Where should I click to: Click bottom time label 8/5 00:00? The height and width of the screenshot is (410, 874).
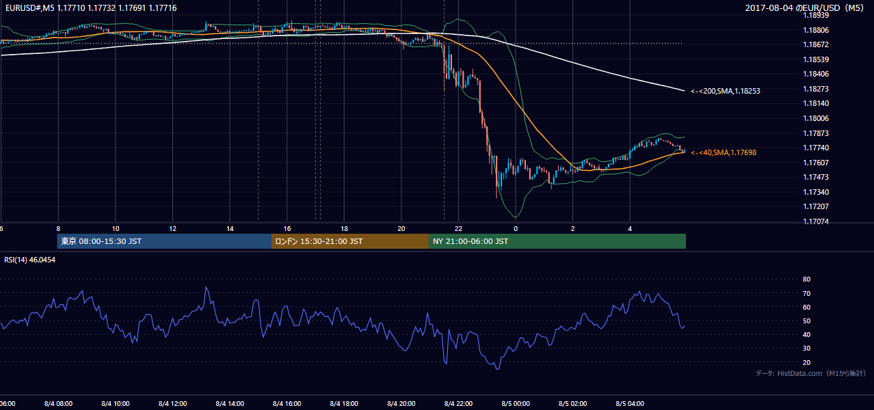(x=516, y=404)
